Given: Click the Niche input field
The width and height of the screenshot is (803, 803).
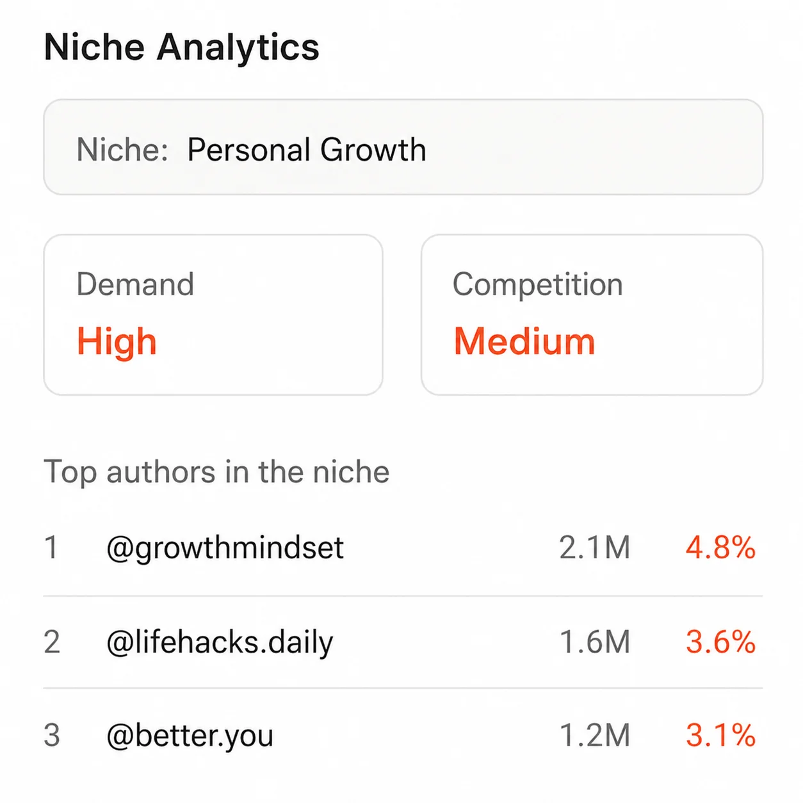Looking at the screenshot, I should 401,147.
